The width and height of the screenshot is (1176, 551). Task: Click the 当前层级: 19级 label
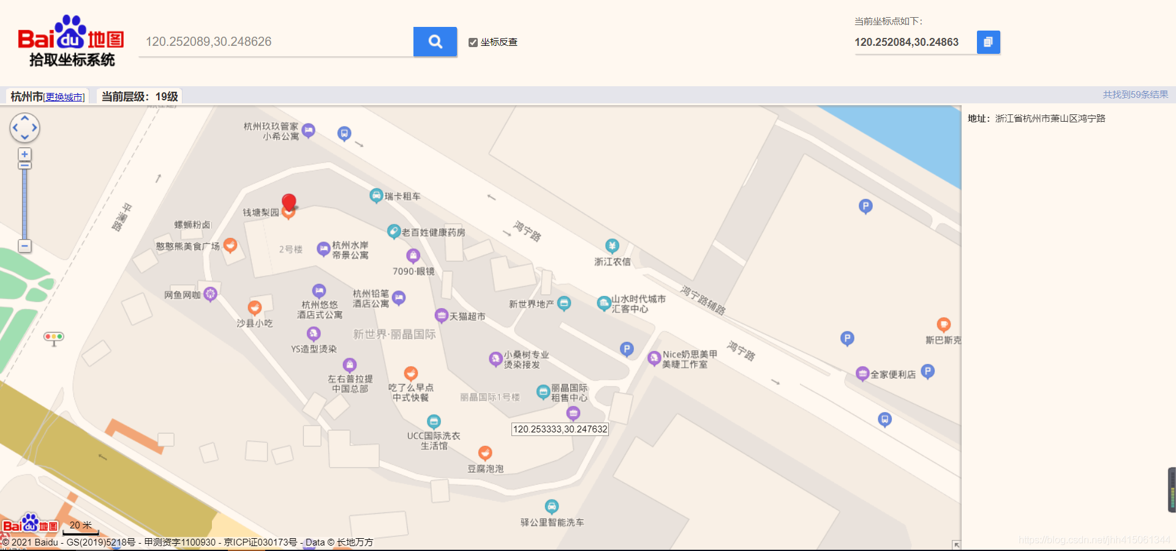(140, 97)
